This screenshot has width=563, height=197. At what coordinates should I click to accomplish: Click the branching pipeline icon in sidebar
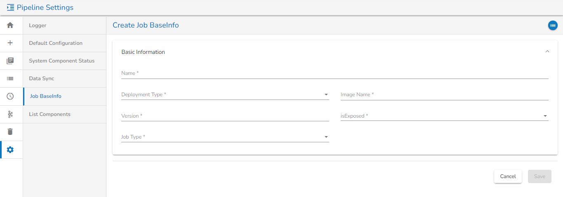coord(10,114)
